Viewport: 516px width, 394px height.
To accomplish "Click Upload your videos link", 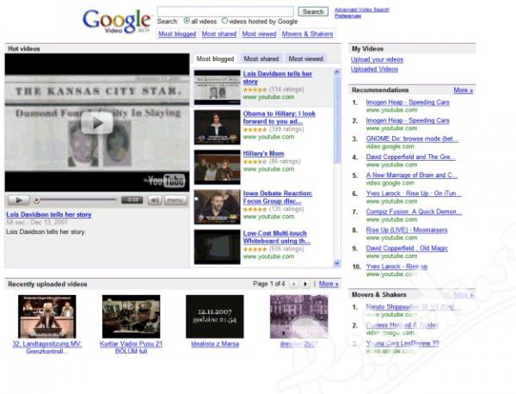I will (x=377, y=59).
